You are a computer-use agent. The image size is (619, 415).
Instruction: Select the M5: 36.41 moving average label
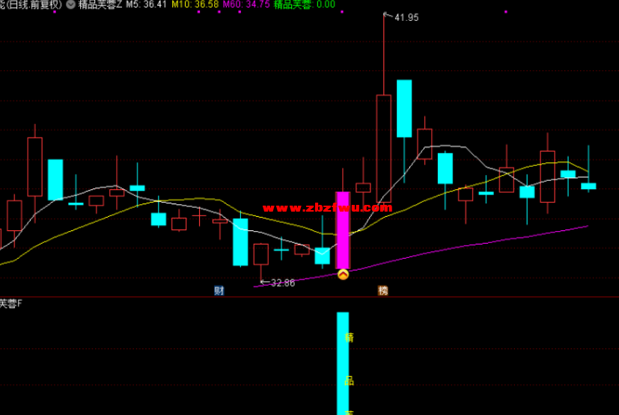pyautogui.click(x=145, y=4)
